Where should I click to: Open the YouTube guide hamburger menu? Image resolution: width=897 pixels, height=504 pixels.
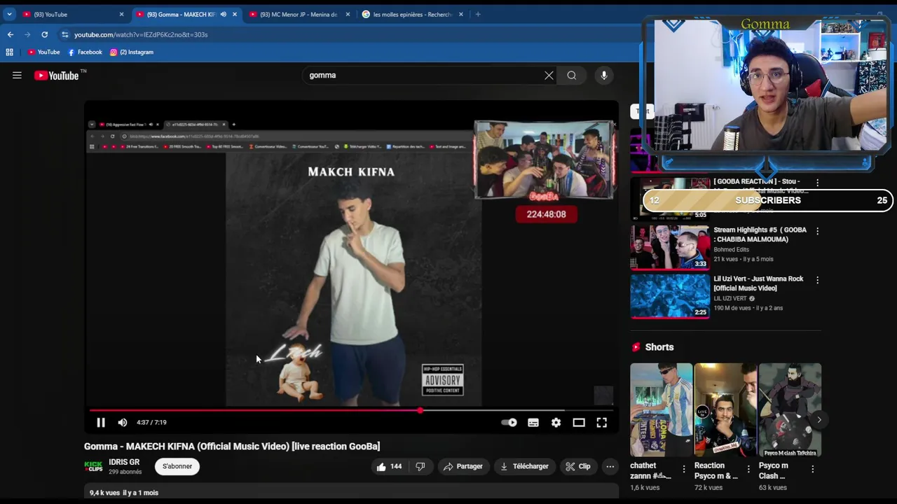click(x=17, y=75)
